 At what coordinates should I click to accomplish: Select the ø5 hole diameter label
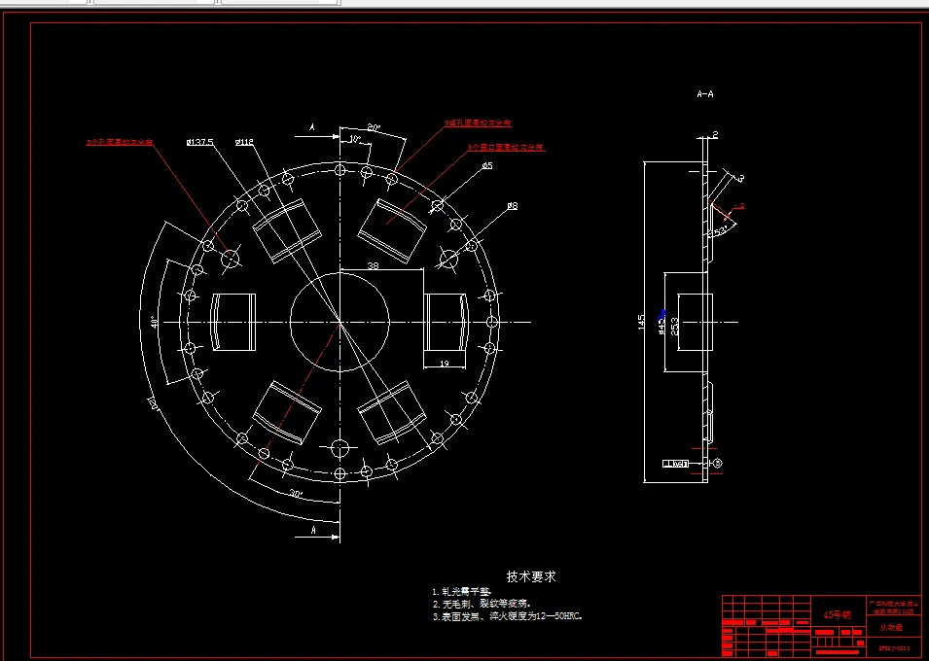(487, 166)
